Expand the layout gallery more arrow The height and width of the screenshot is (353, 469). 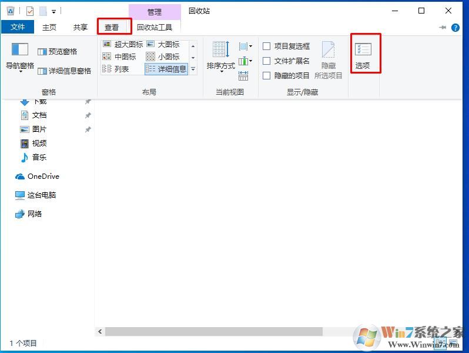(193, 69)
